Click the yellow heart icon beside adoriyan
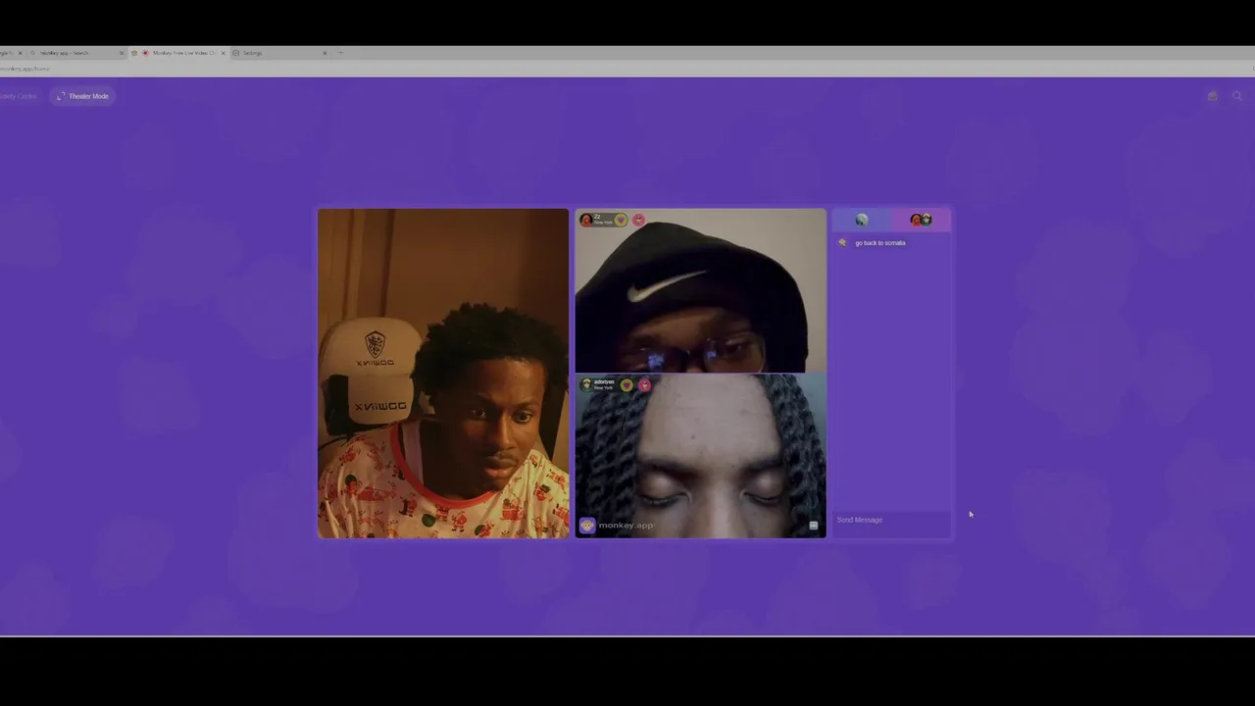 (627, 384)
